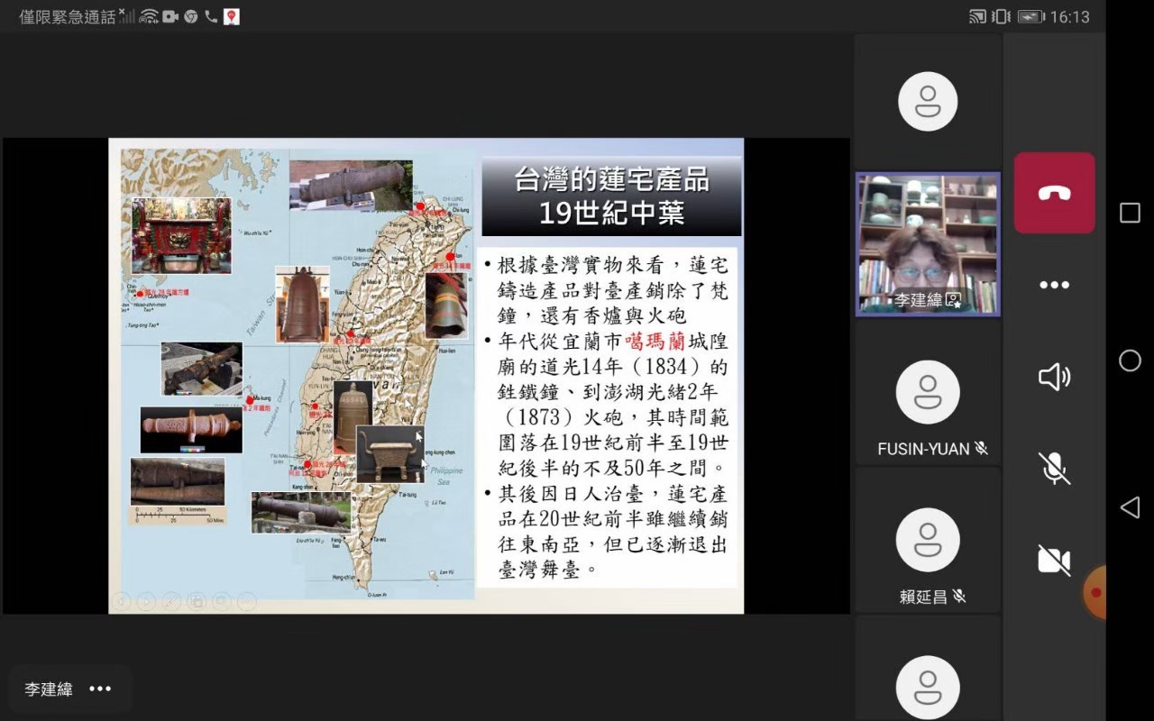Open more call options three-dot menu

1054,285
